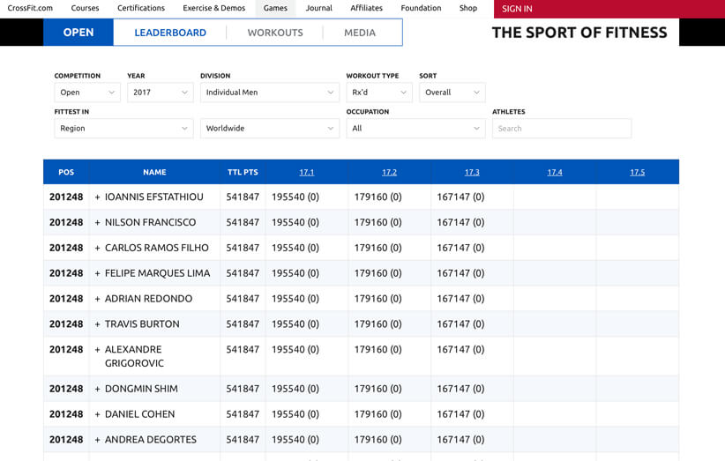Viewport: 725px width, 461px height.
Task: Open the Occupation All dropdown
Action: tap(415, 129)
